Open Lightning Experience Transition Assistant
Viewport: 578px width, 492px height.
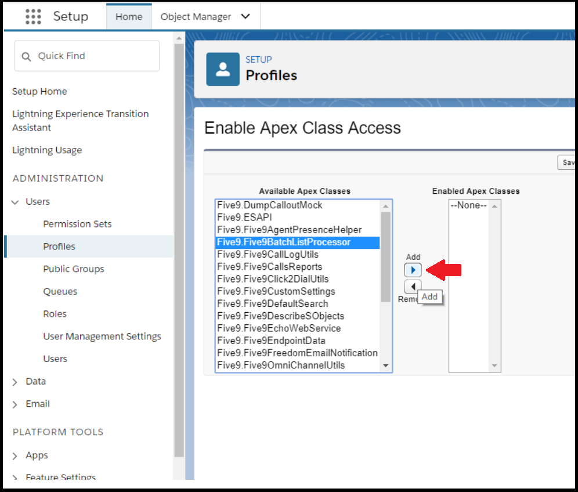pos(80,121)
